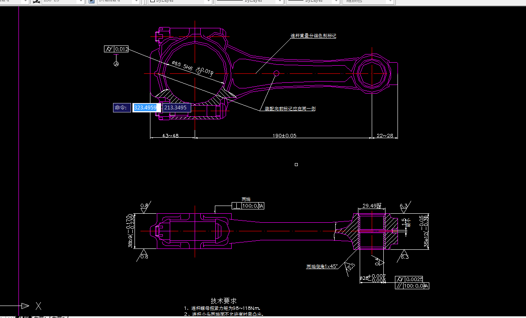Click the 323.4959 dynamic input field

coord(145,107)
